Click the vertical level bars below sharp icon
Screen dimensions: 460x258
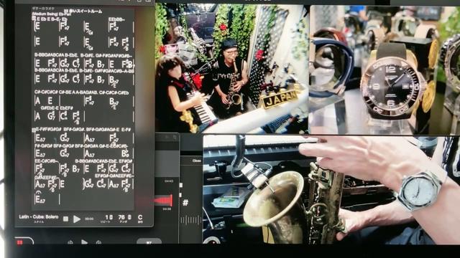[x=190, y=220]
